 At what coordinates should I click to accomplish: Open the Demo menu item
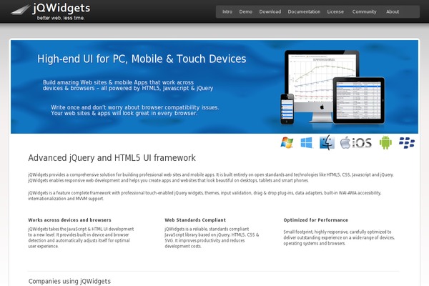click(246, 11)
